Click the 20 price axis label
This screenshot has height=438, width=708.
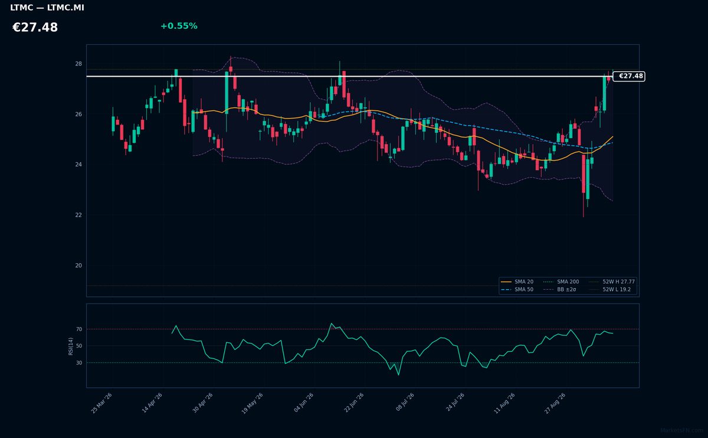point(78,266)
